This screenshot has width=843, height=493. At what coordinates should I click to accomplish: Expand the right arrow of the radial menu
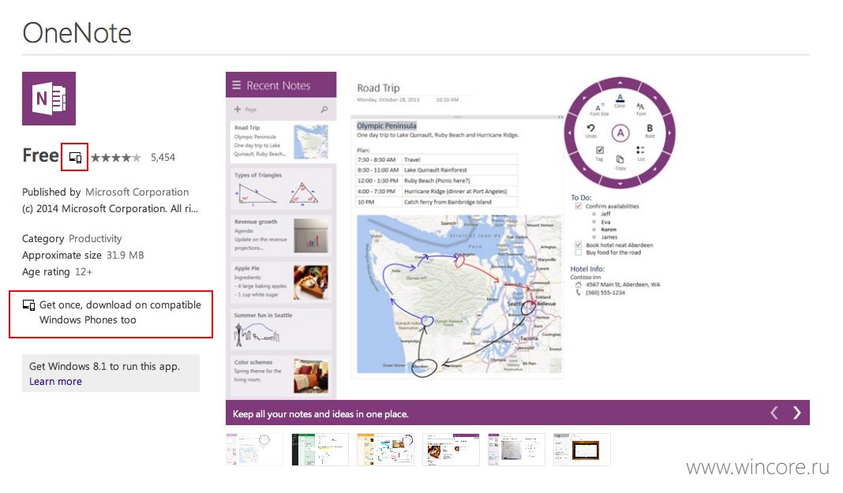pos(669,133)
